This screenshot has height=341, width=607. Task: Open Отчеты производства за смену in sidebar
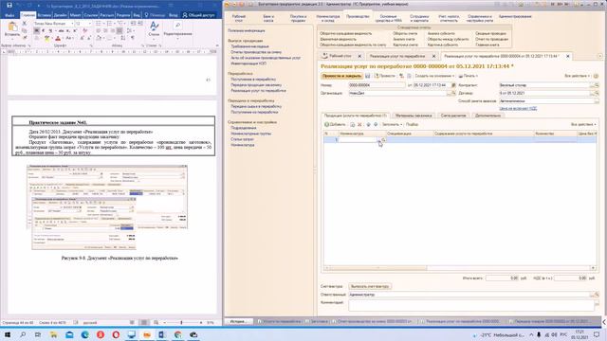(x=256, y=52)
